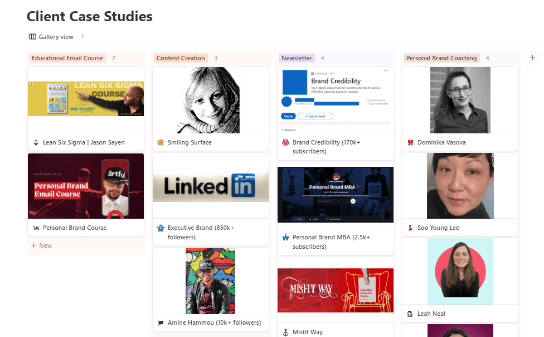This screenshot has height=337, width=544.
Task: Open the Personal Brand Email Course thumbnail
Action: [86, 186]
